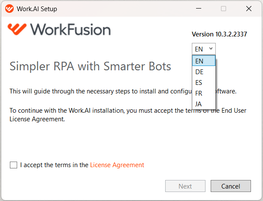Choose DE in the language list
This screenshot has height=201, width=263.
coord(204,72)
